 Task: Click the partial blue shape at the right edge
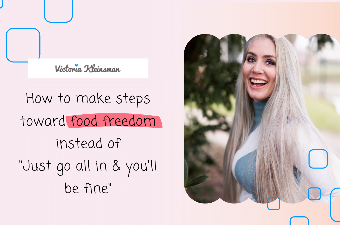335,205
